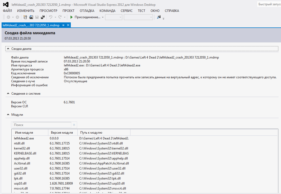This screenshot has width=281, height=194.
Task: Open the ФАЙЛ menu
Action: point(7,11)
